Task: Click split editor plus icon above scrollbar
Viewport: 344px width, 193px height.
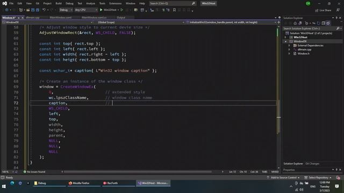Action: (x=278, y=23)
